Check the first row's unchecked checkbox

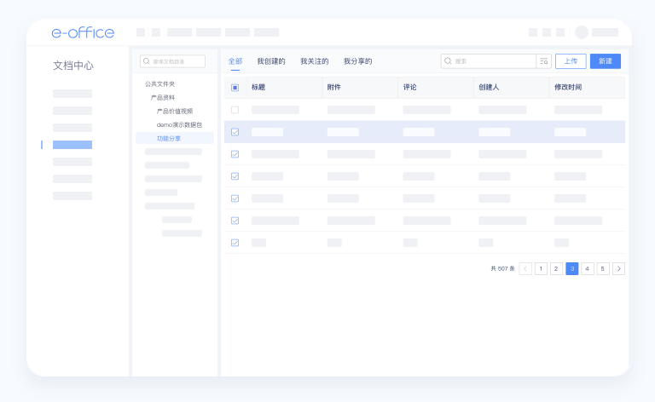coord(235,110)
